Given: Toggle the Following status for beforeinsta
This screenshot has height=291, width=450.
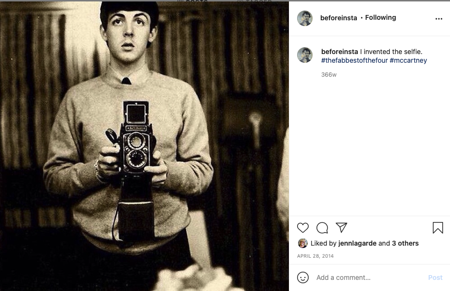Looking at the screenshot, I should pos(380,17).
